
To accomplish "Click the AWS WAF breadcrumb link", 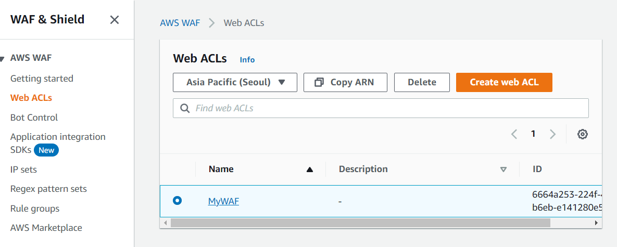I will 180,23.
